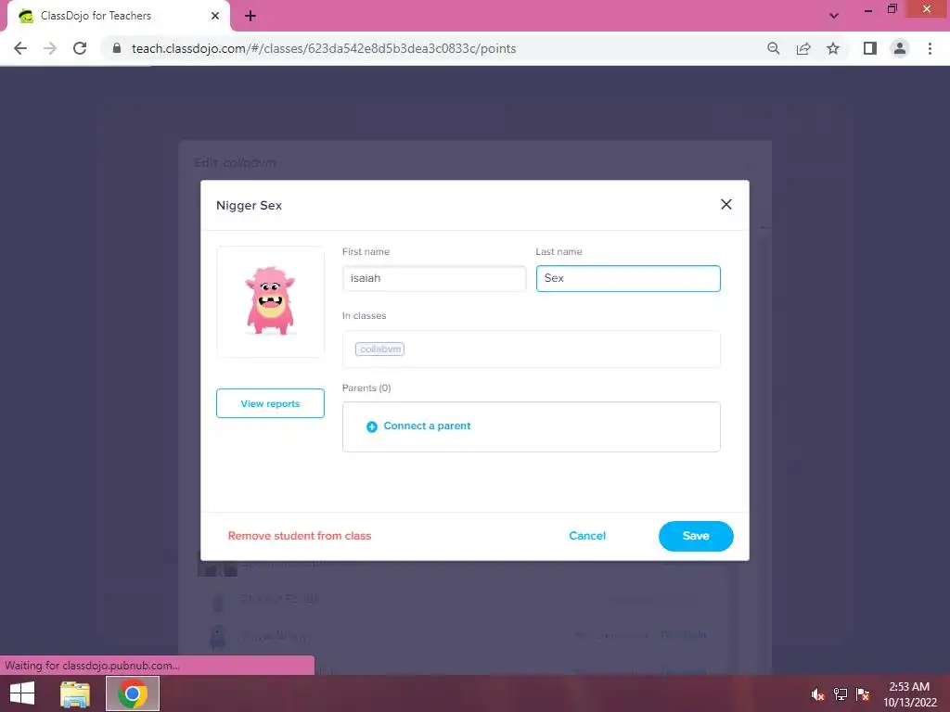Viewport: 950px width, 712px height.
Task: Open the zoom magnifier in address bar
Action: click(774, 48)
